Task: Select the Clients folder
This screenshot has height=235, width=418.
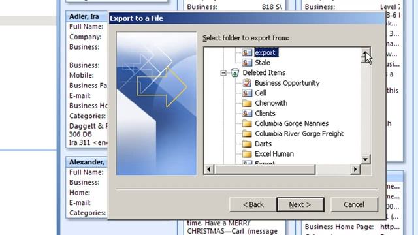Action: click(265, 113)
